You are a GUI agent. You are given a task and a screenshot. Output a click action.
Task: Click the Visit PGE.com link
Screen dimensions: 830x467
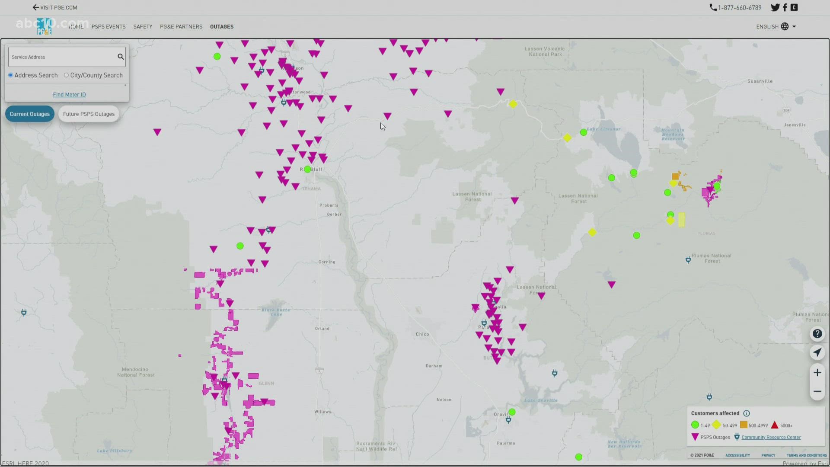coord(59,7)
